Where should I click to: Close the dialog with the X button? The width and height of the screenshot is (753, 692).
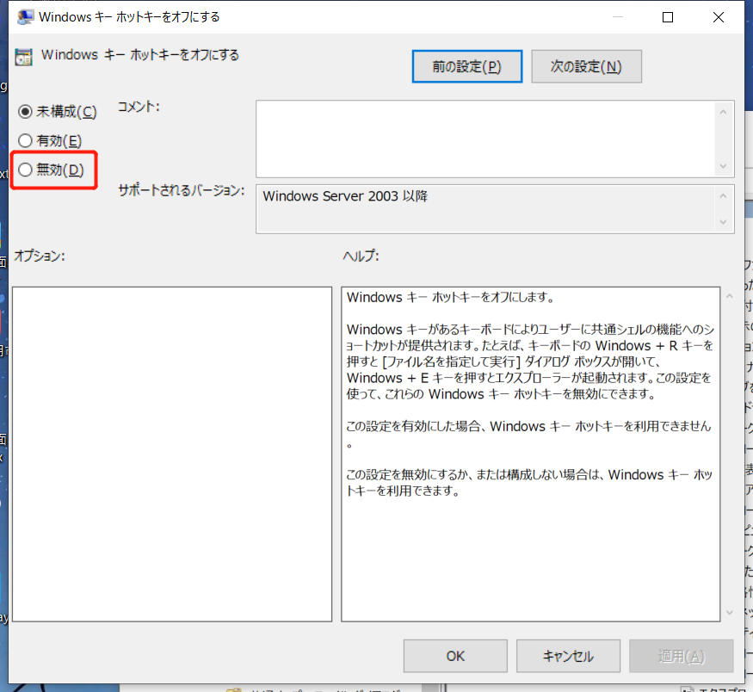(x=719, y=17)
